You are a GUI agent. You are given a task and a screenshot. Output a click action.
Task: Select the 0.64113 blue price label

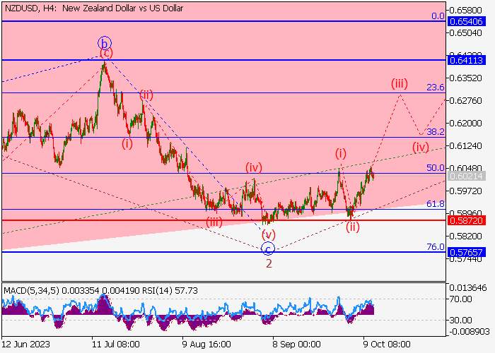[x=466, y=60]
